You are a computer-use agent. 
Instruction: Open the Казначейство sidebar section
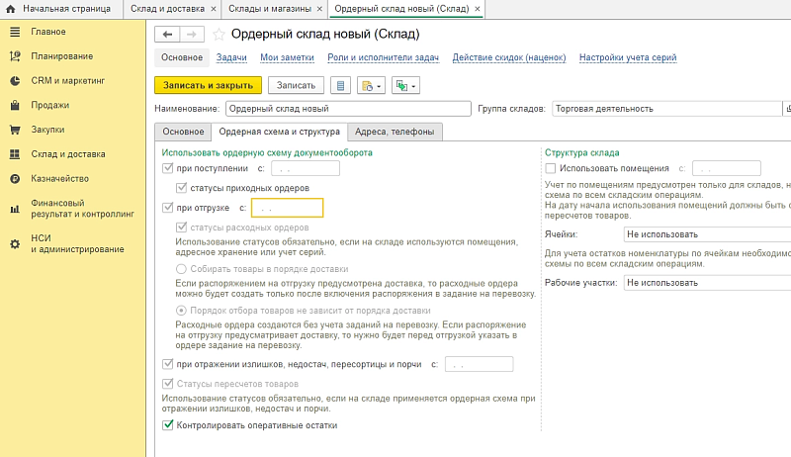[x=59, y=179]
